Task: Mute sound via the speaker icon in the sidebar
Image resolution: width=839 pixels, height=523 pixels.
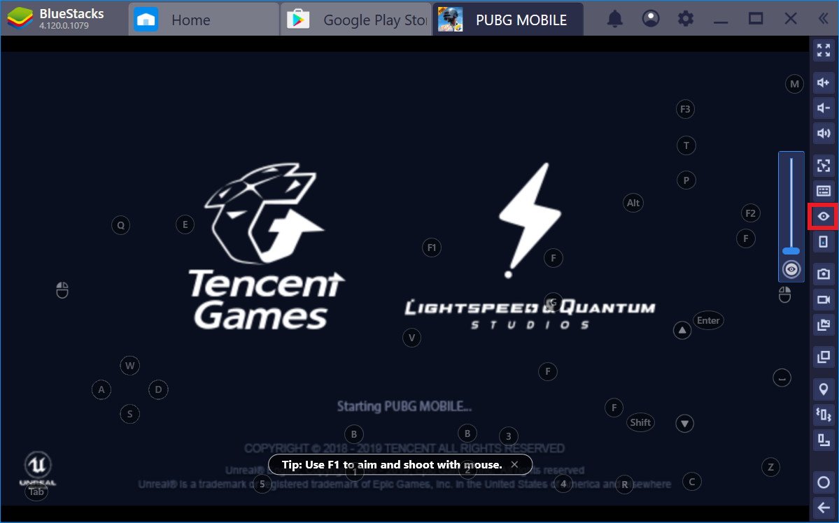Action: [824, 133]
